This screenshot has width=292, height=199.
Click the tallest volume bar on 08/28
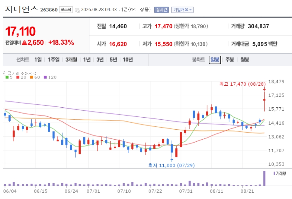[264, 178]
